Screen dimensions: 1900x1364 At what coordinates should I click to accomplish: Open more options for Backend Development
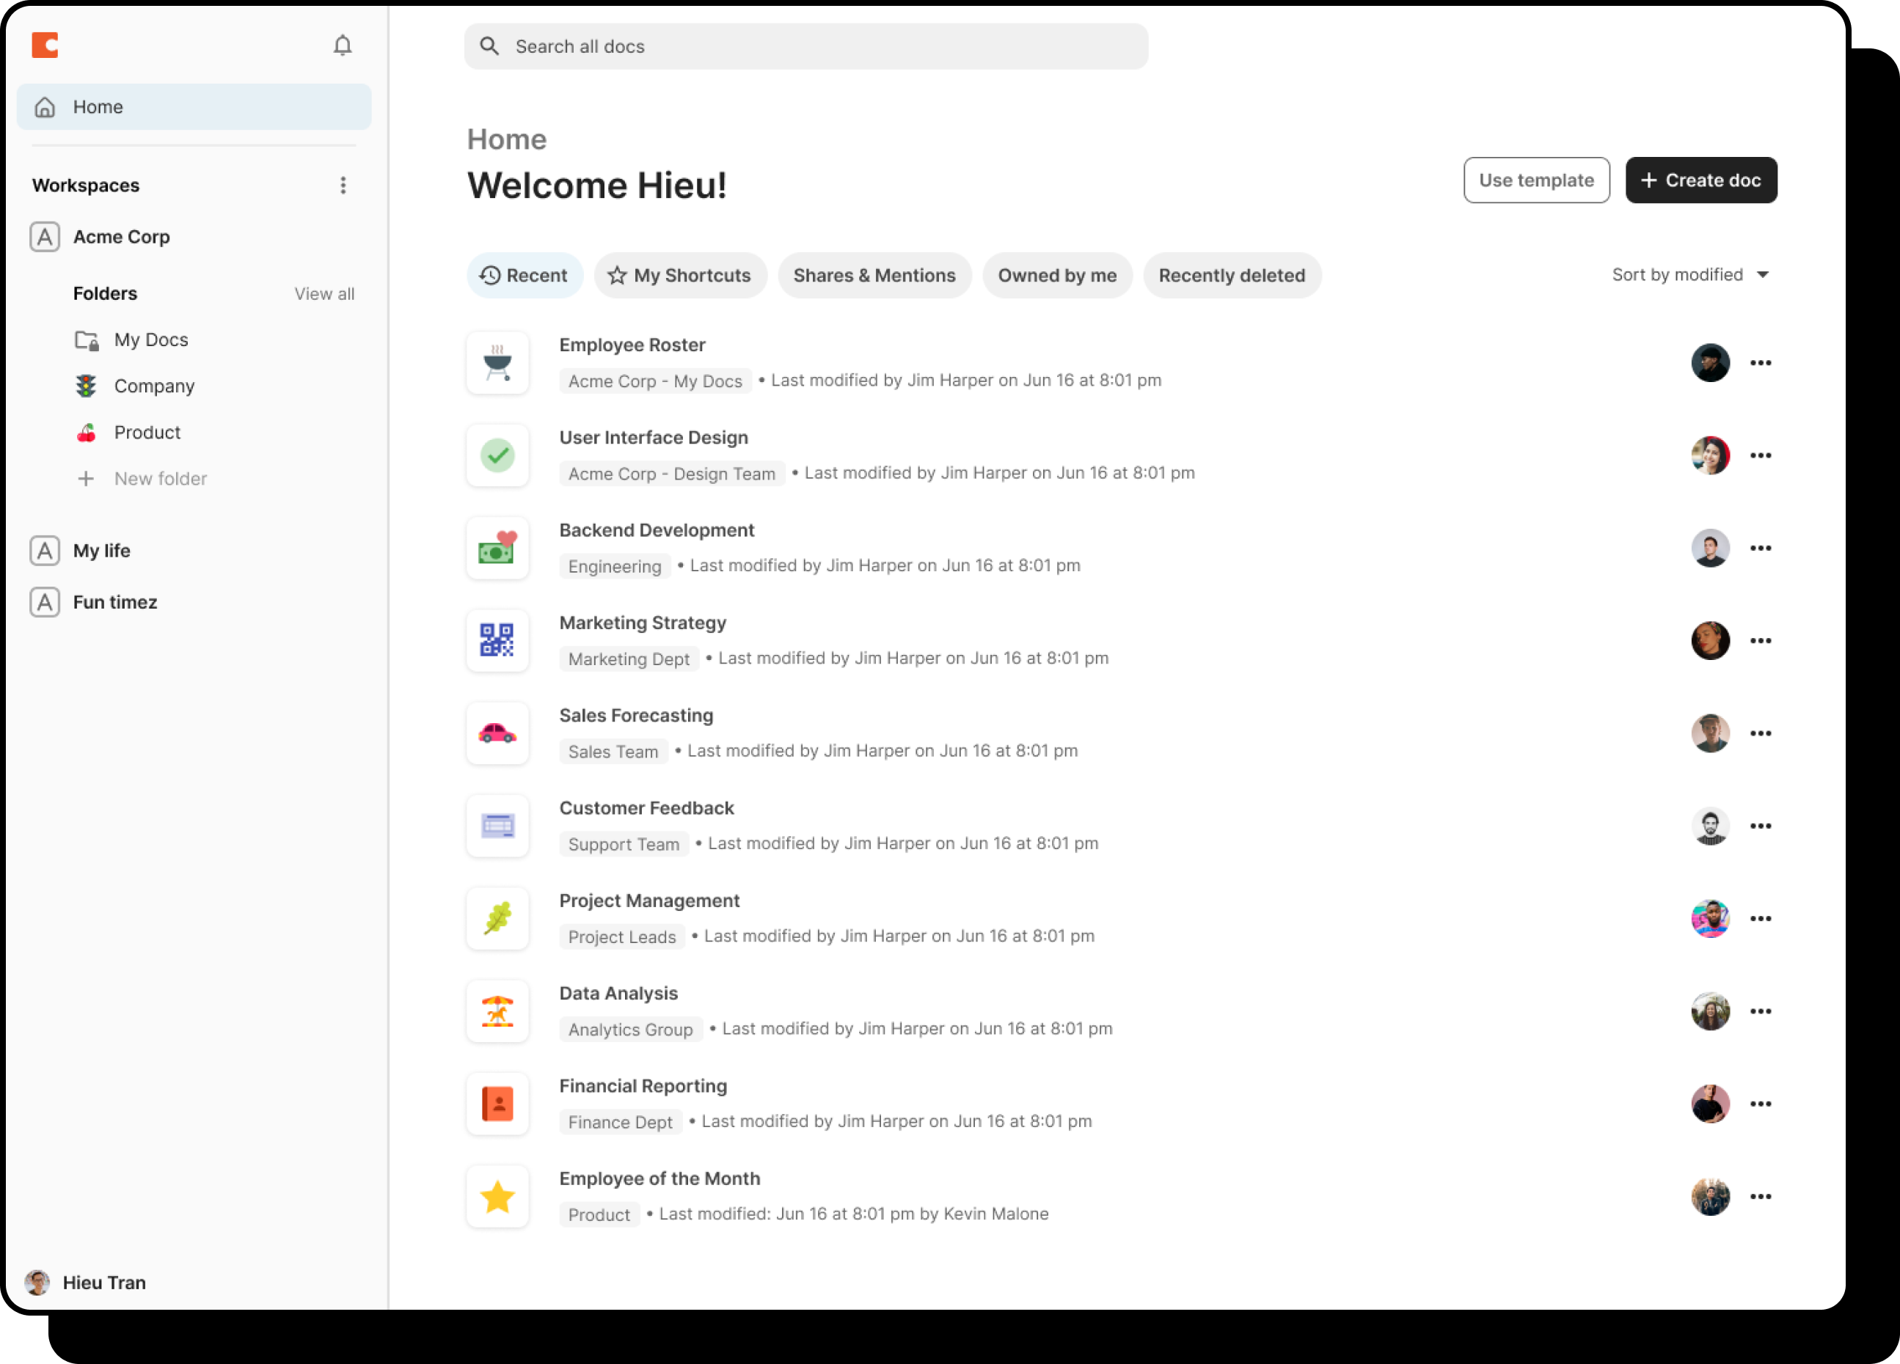click(1760, 549)
